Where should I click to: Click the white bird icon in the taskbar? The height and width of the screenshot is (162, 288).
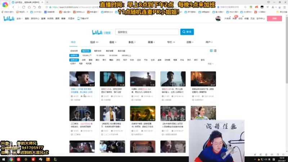[41, 159]
